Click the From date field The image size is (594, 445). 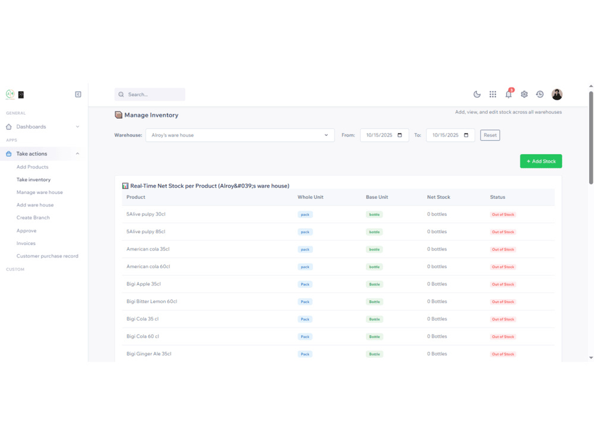pos(384,135)
